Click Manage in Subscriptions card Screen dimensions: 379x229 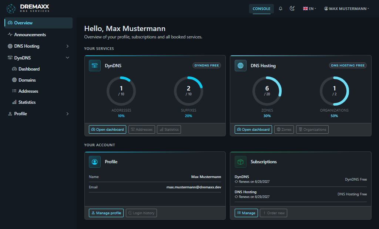[x=246, y=213]
